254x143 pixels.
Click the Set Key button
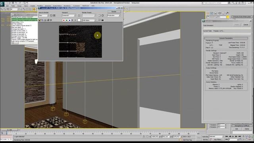pos(205,139)
